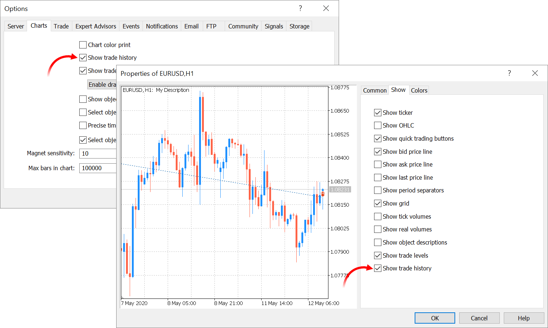The width and height of the screenshot is (548, 328).
Task: Enable Show tick volumes
Action: pos(378,216)
